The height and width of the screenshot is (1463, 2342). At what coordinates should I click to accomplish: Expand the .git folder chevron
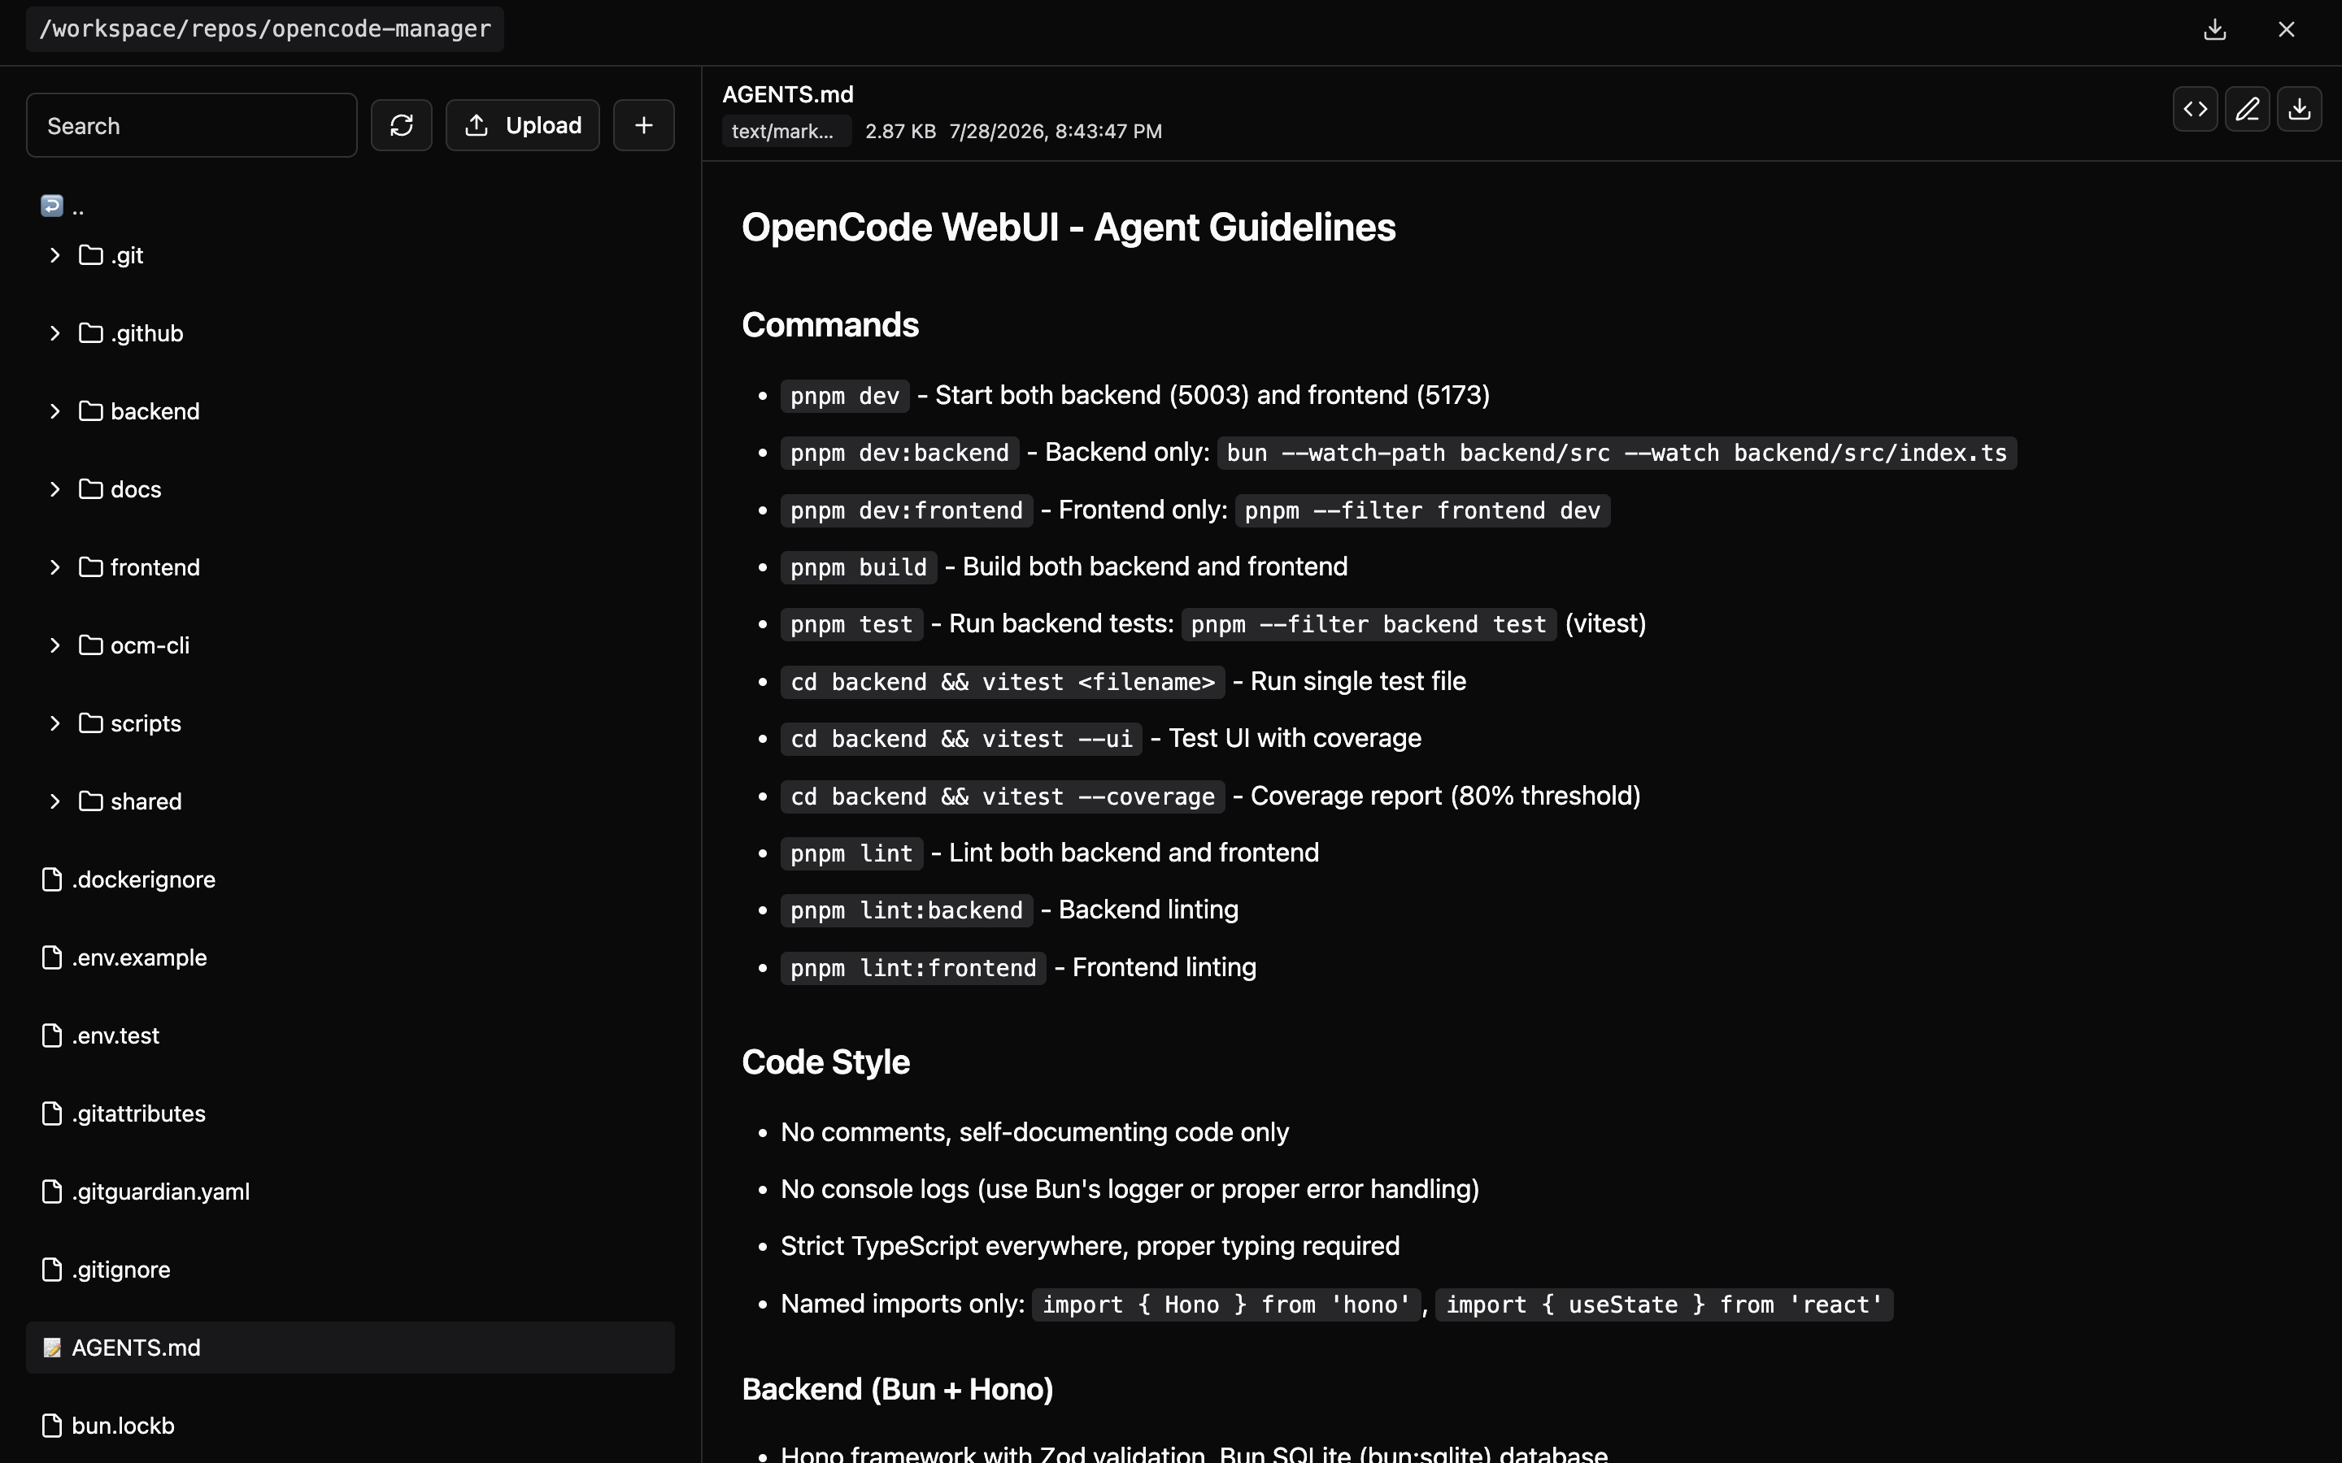click(55, 254)
